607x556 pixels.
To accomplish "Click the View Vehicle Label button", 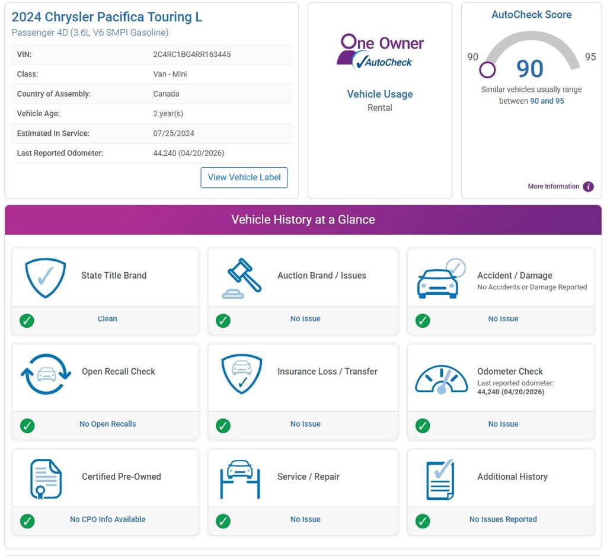I will 244,178.
